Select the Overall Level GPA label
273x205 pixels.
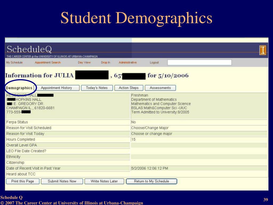[x=22, y=145]
